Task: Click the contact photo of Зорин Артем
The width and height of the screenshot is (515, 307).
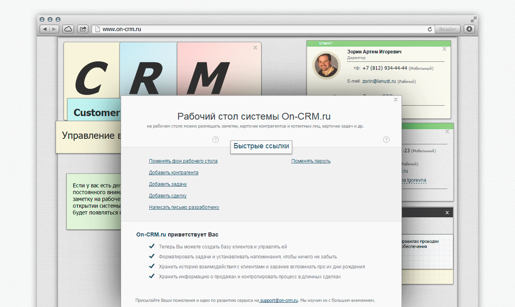Action: click(326, 65)
